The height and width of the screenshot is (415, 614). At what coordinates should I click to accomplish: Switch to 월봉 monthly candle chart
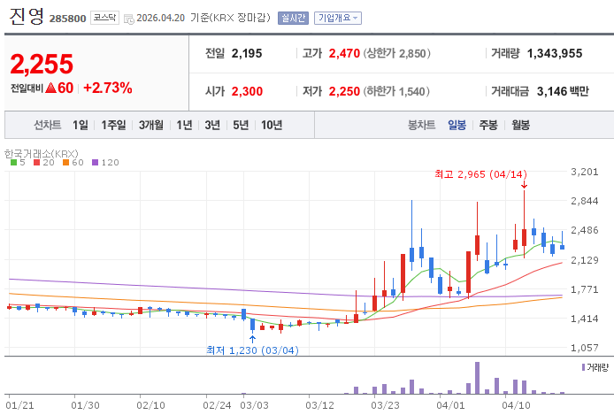pos(520,125)
